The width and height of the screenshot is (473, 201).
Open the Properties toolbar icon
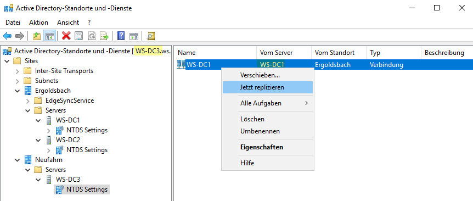pyautogui.click(x=78, y=36)
